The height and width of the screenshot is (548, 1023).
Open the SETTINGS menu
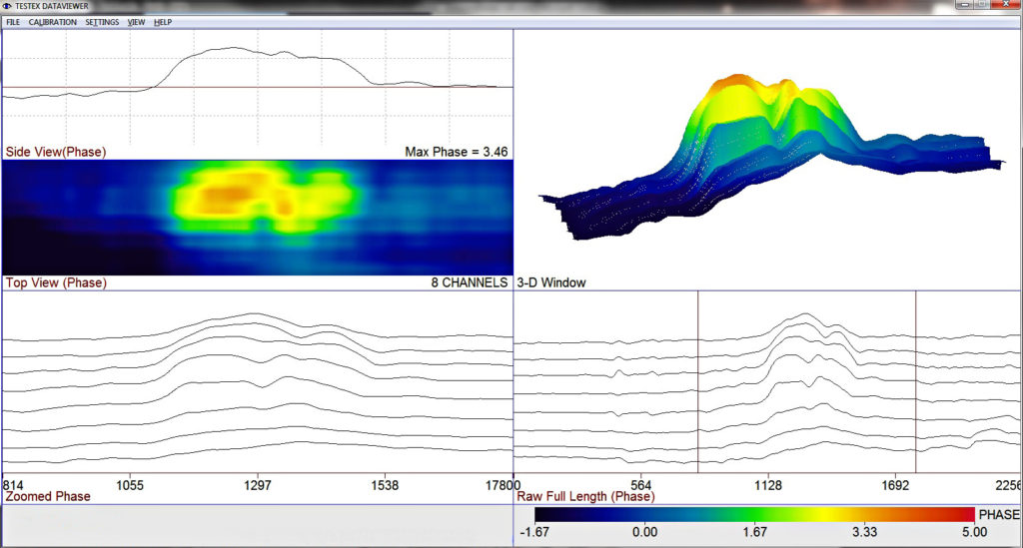(x=103, y=22)
